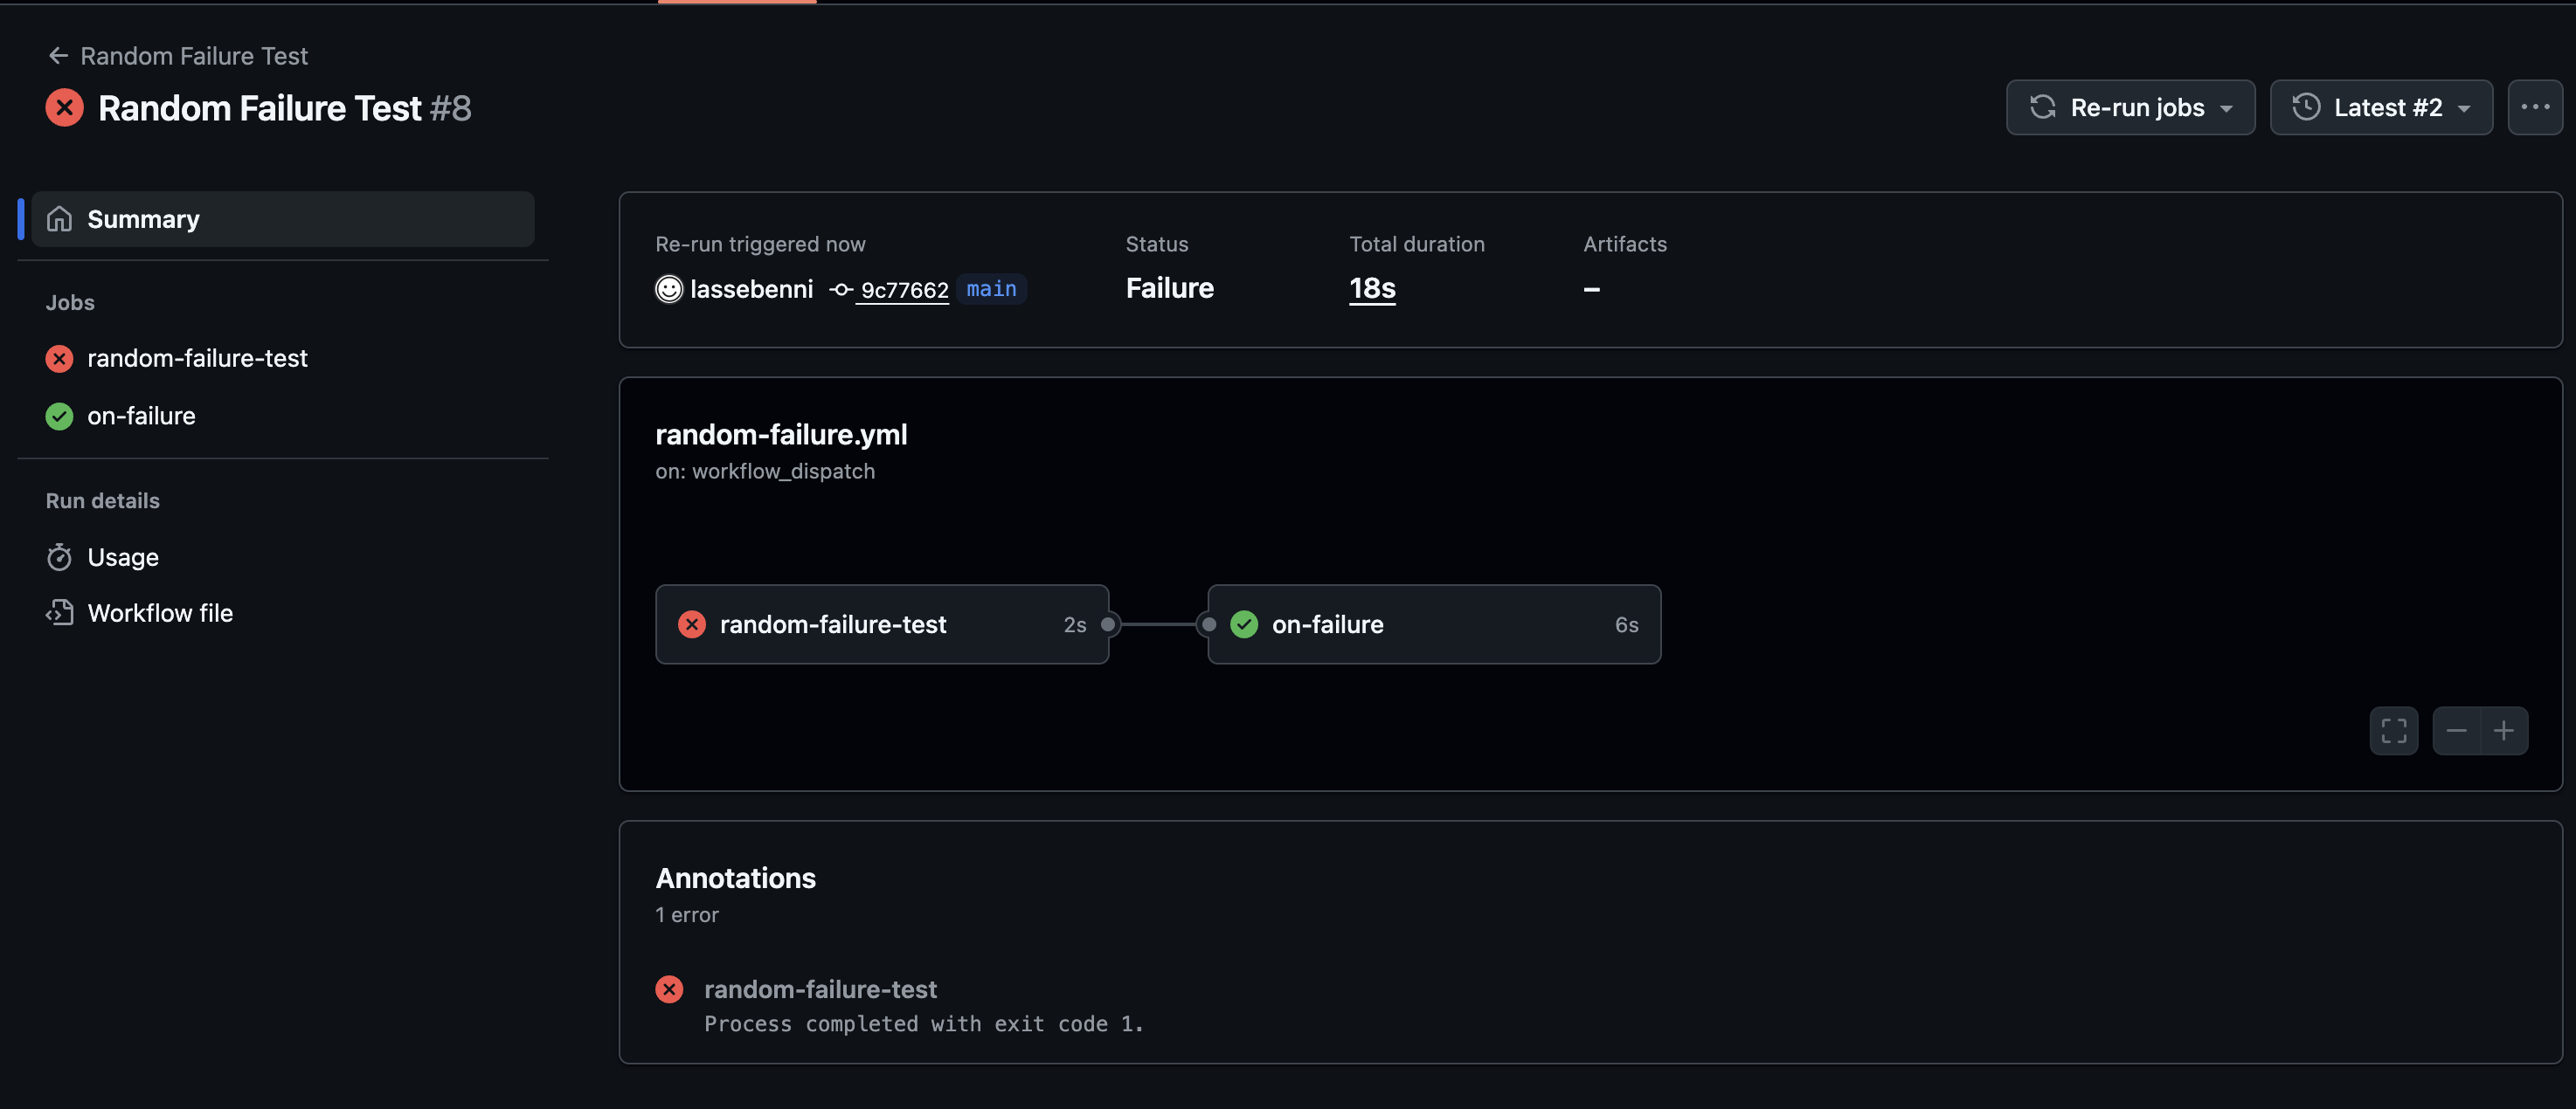The image size is (2576, 1109).
Task: Select the Summary home icon
Action: 60,219
